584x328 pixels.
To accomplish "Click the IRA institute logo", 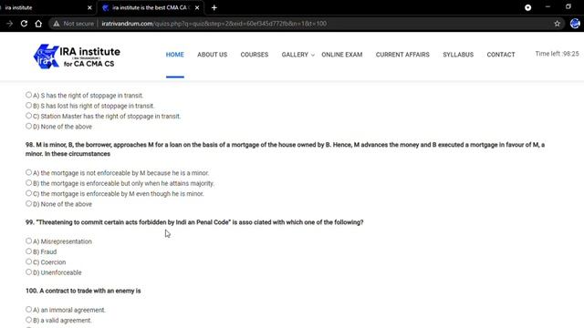I will pyautogui.click(x=77, y=56).
